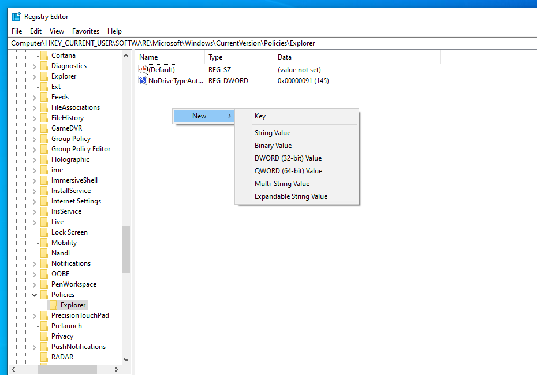Open the Favorites menu
The width and height of the screenshot is (537, 375).
coord(85,31)
